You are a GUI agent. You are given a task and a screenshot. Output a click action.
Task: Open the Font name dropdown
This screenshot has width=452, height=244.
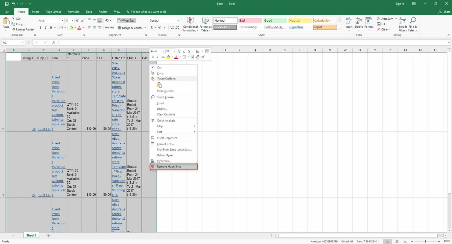pyautogui.click(x=62, y=20)
